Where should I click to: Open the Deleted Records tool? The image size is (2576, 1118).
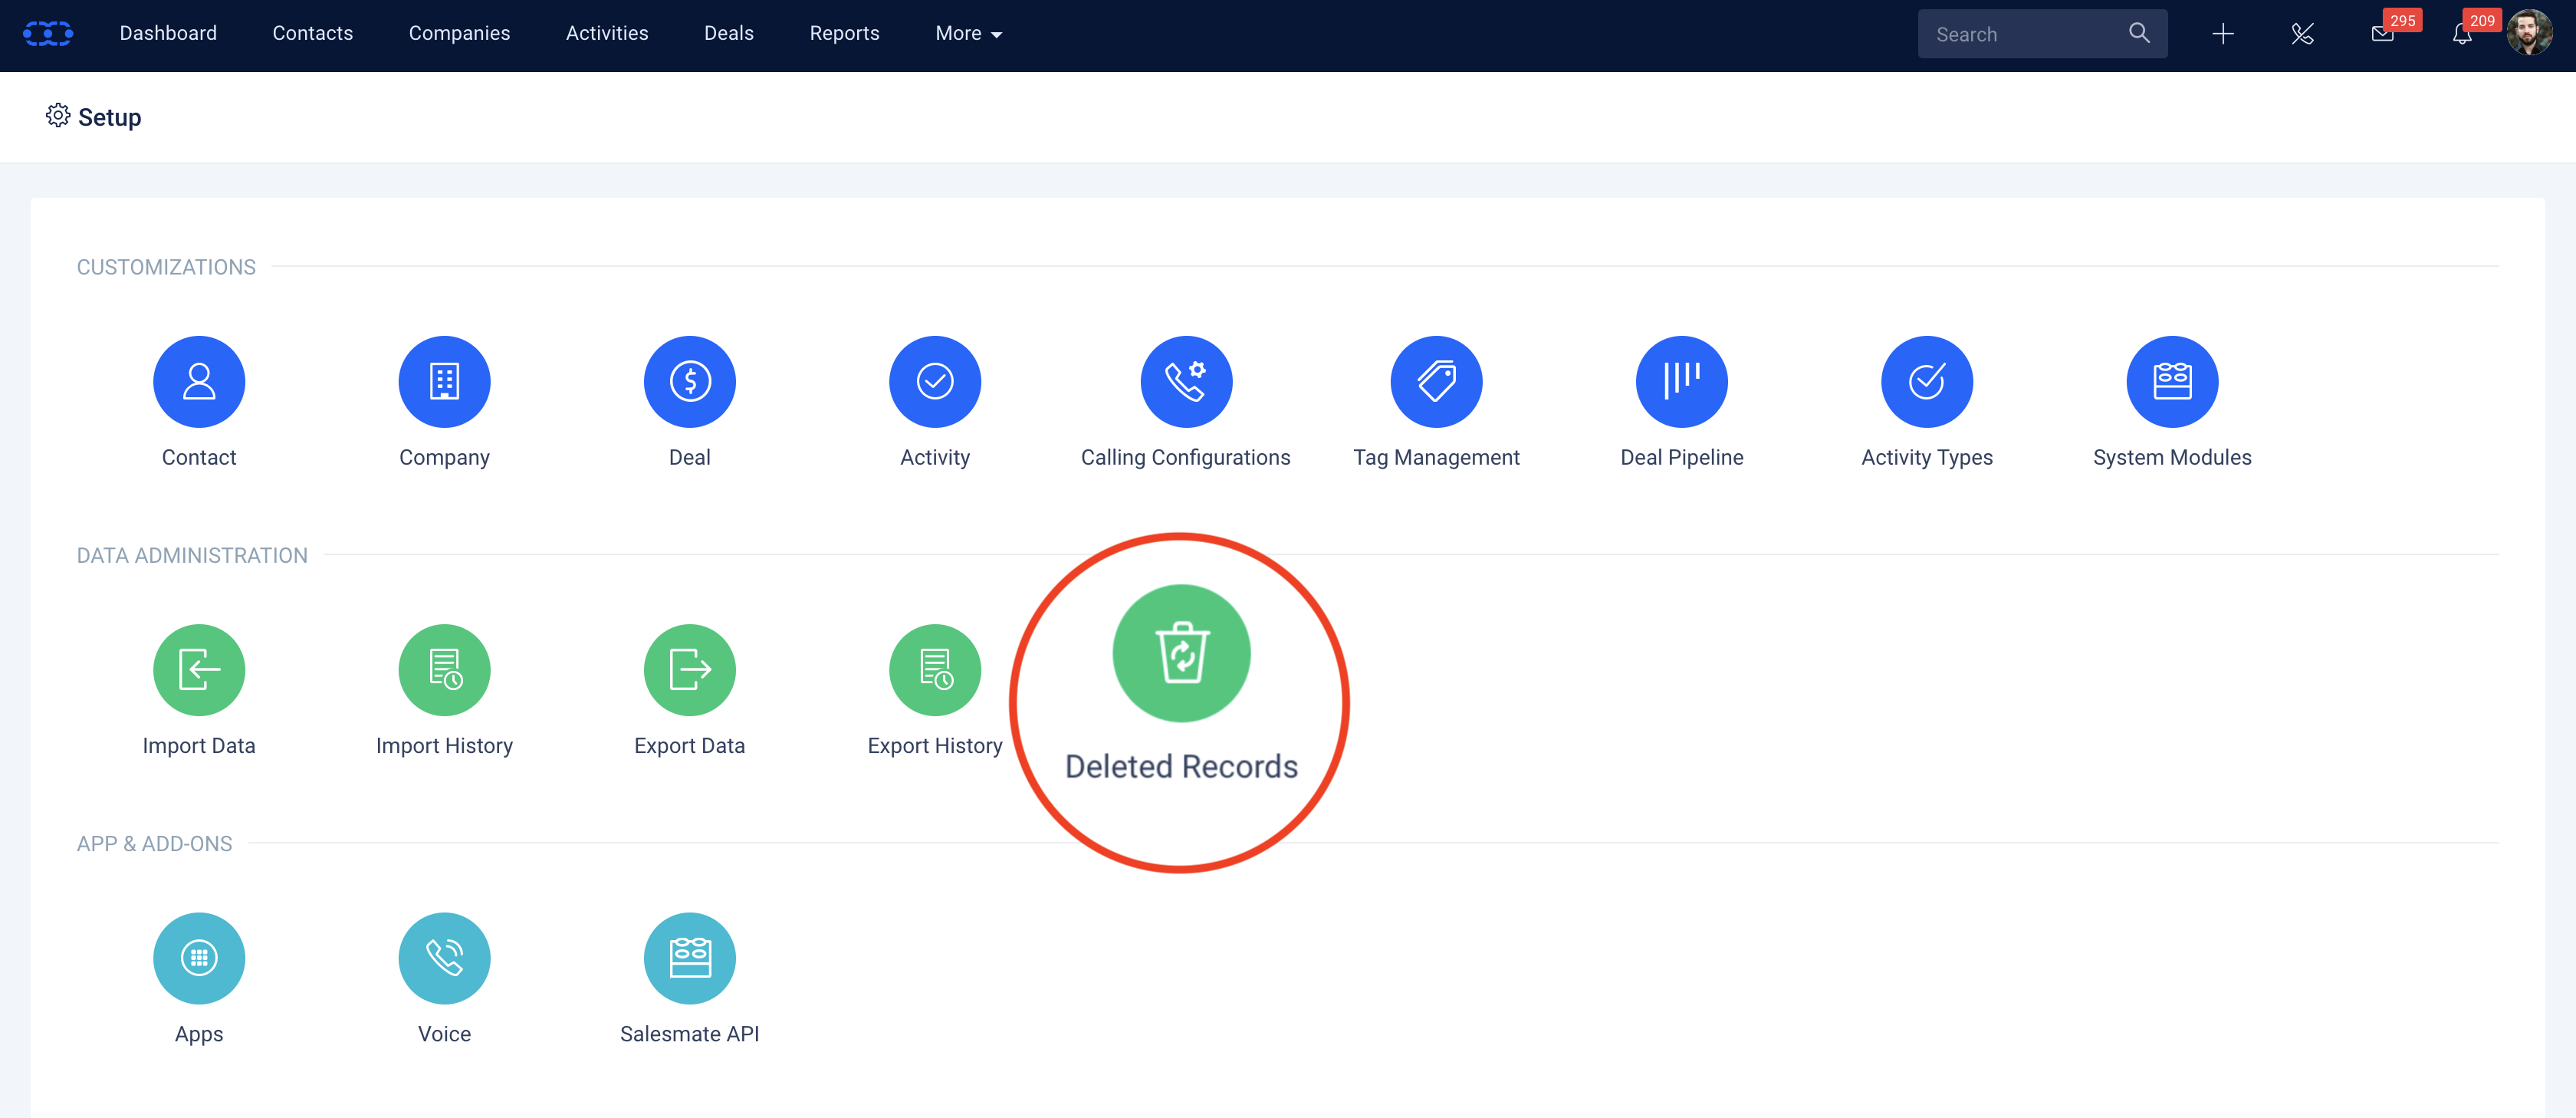point(1181,653)
